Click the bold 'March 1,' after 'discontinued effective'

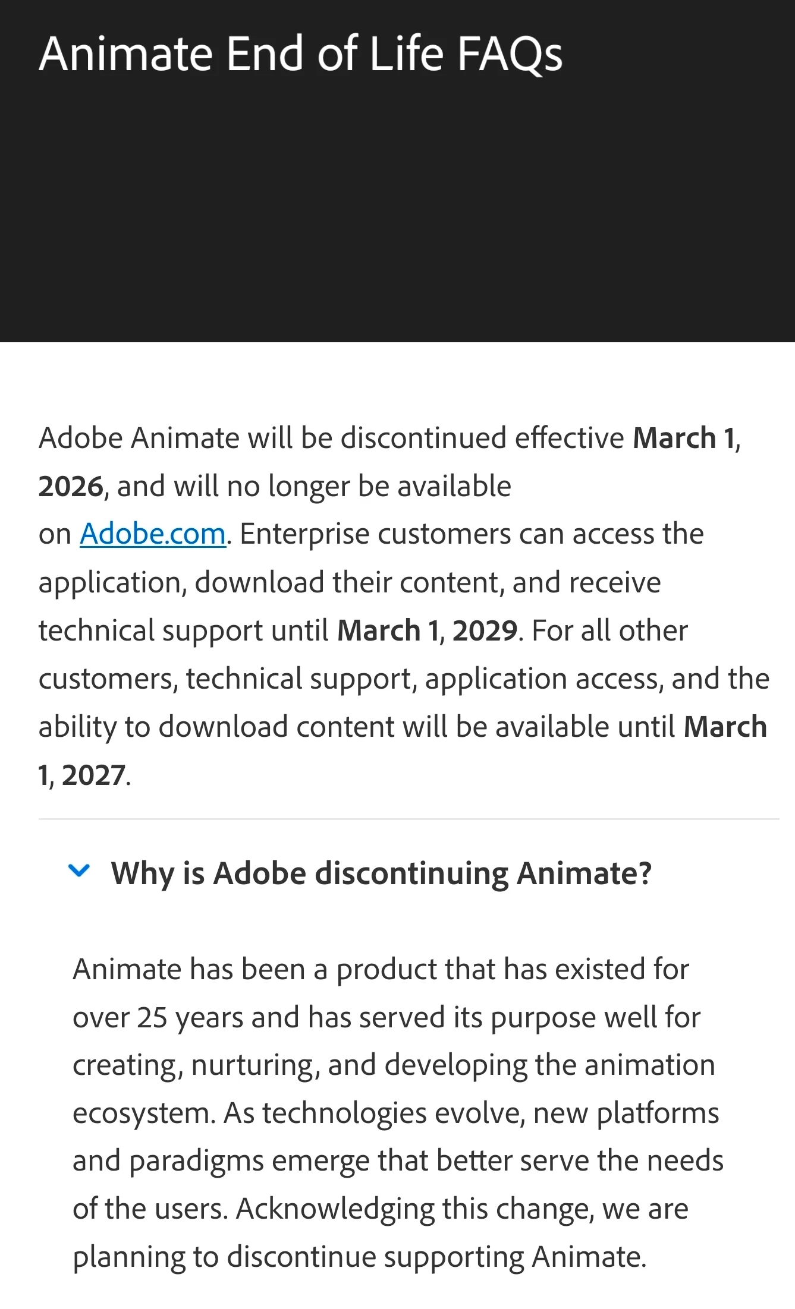[x=684, y=438]
